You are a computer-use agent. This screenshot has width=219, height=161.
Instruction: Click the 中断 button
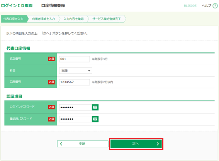click(x=83, y=144)
